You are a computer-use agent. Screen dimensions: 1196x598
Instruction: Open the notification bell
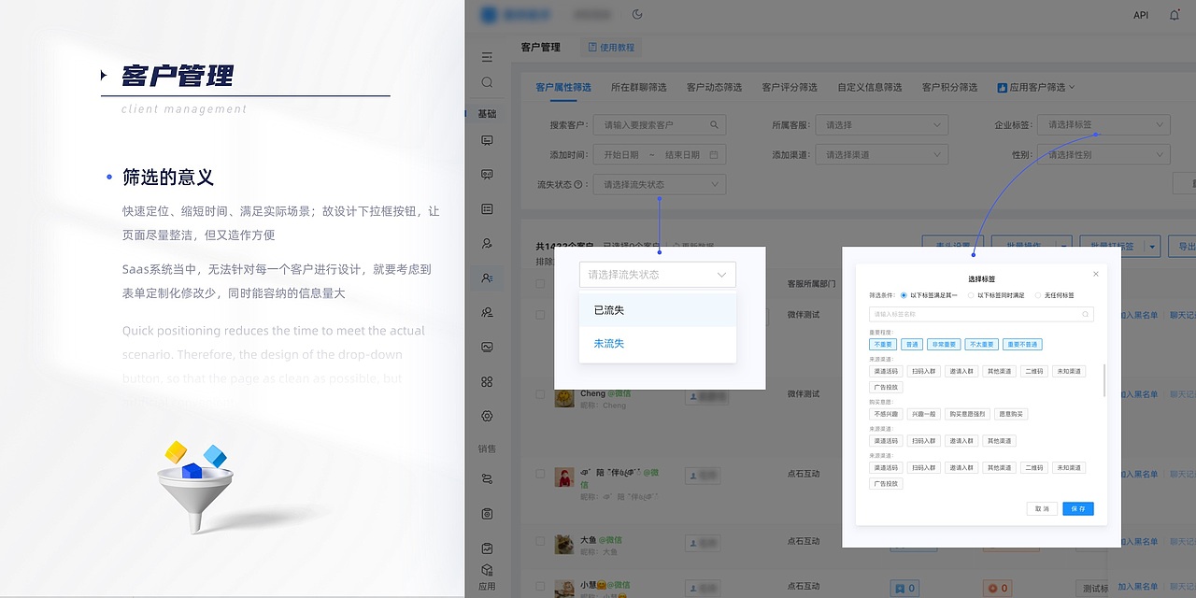pos(1175,14)
